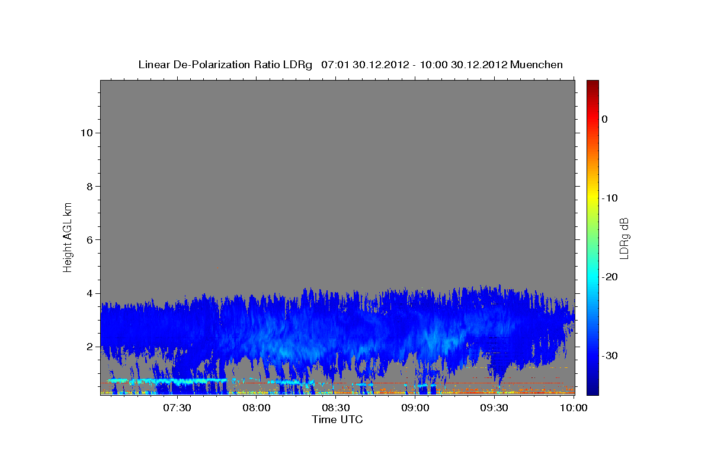This screenshot has height=474, width=711.
Task: Click the "09:00" time tick label
Action: tap(415, 408)
